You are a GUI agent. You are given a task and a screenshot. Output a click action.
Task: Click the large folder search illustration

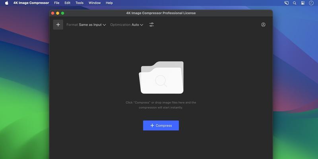161,78
